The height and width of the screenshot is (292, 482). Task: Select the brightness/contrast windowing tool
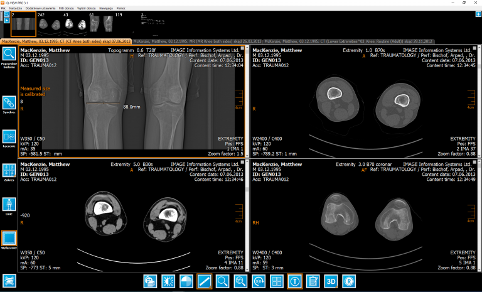(168, 281)
